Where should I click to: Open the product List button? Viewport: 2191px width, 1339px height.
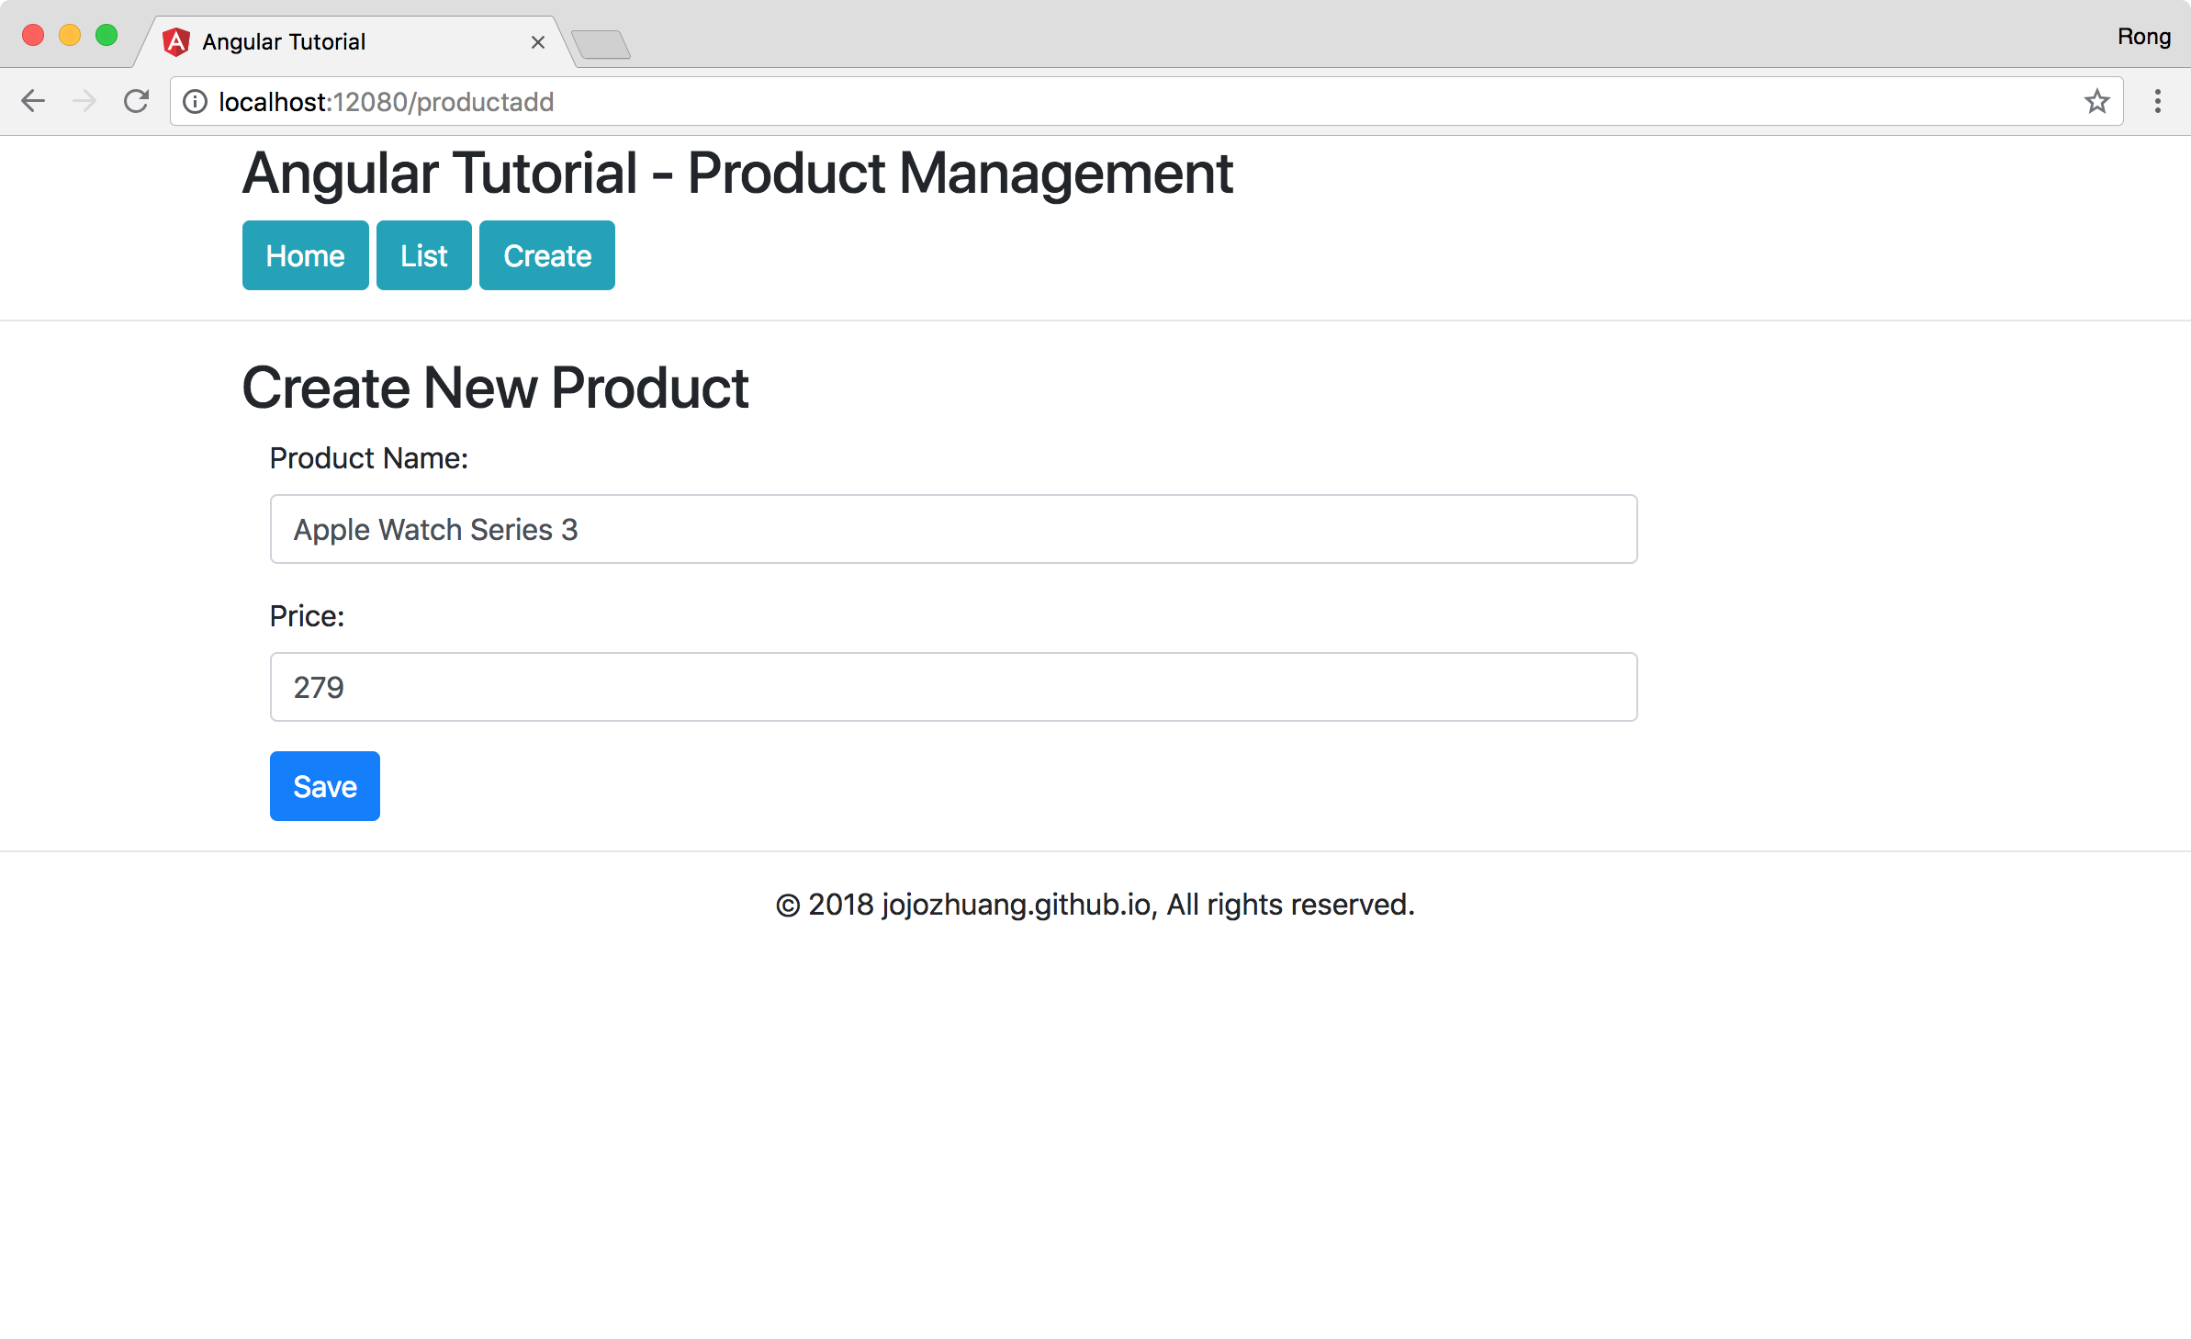click(x=424, y=255)
